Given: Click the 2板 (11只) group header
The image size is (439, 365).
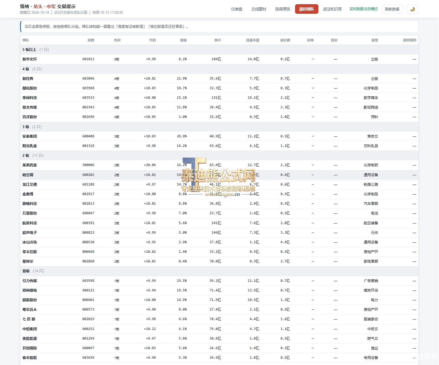Looking at the screenshot, I should pos(219,156).
